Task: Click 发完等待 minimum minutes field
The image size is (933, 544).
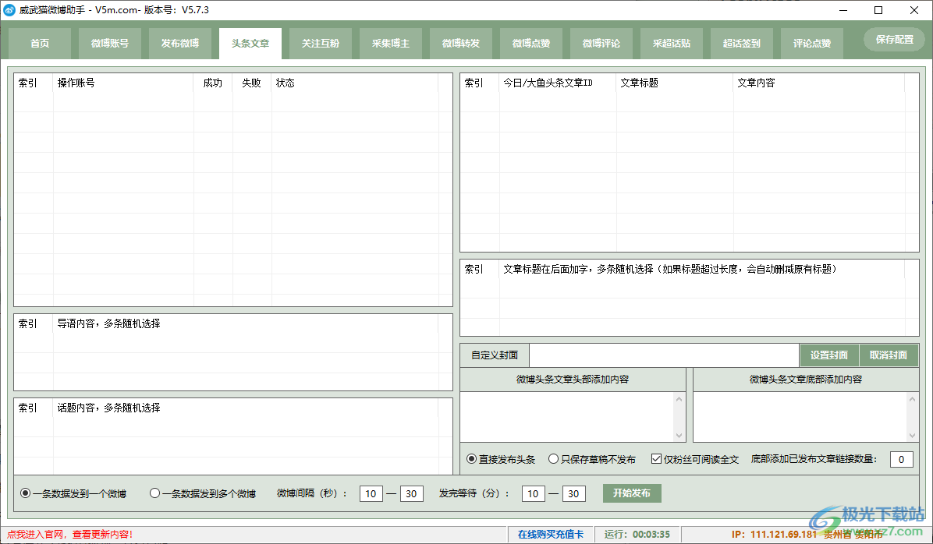Action: (533, 493)
